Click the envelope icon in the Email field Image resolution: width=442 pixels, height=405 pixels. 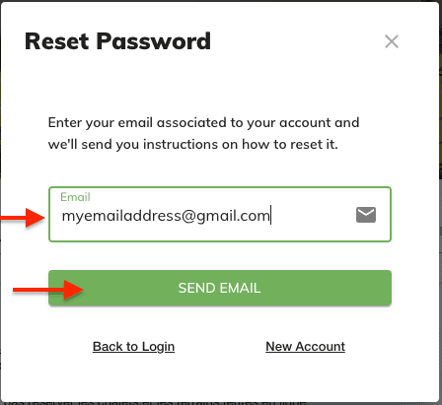[x=366, y=215]
